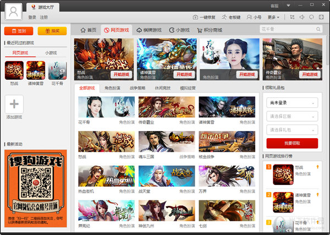Open 魂斗三国 game thumbnail

coord(167,141)
